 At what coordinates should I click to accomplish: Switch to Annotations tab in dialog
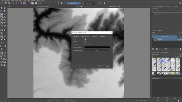[x=102, y=37]
